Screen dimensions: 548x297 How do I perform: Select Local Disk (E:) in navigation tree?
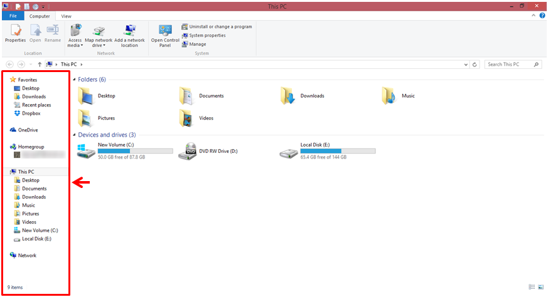coord(33,239)
